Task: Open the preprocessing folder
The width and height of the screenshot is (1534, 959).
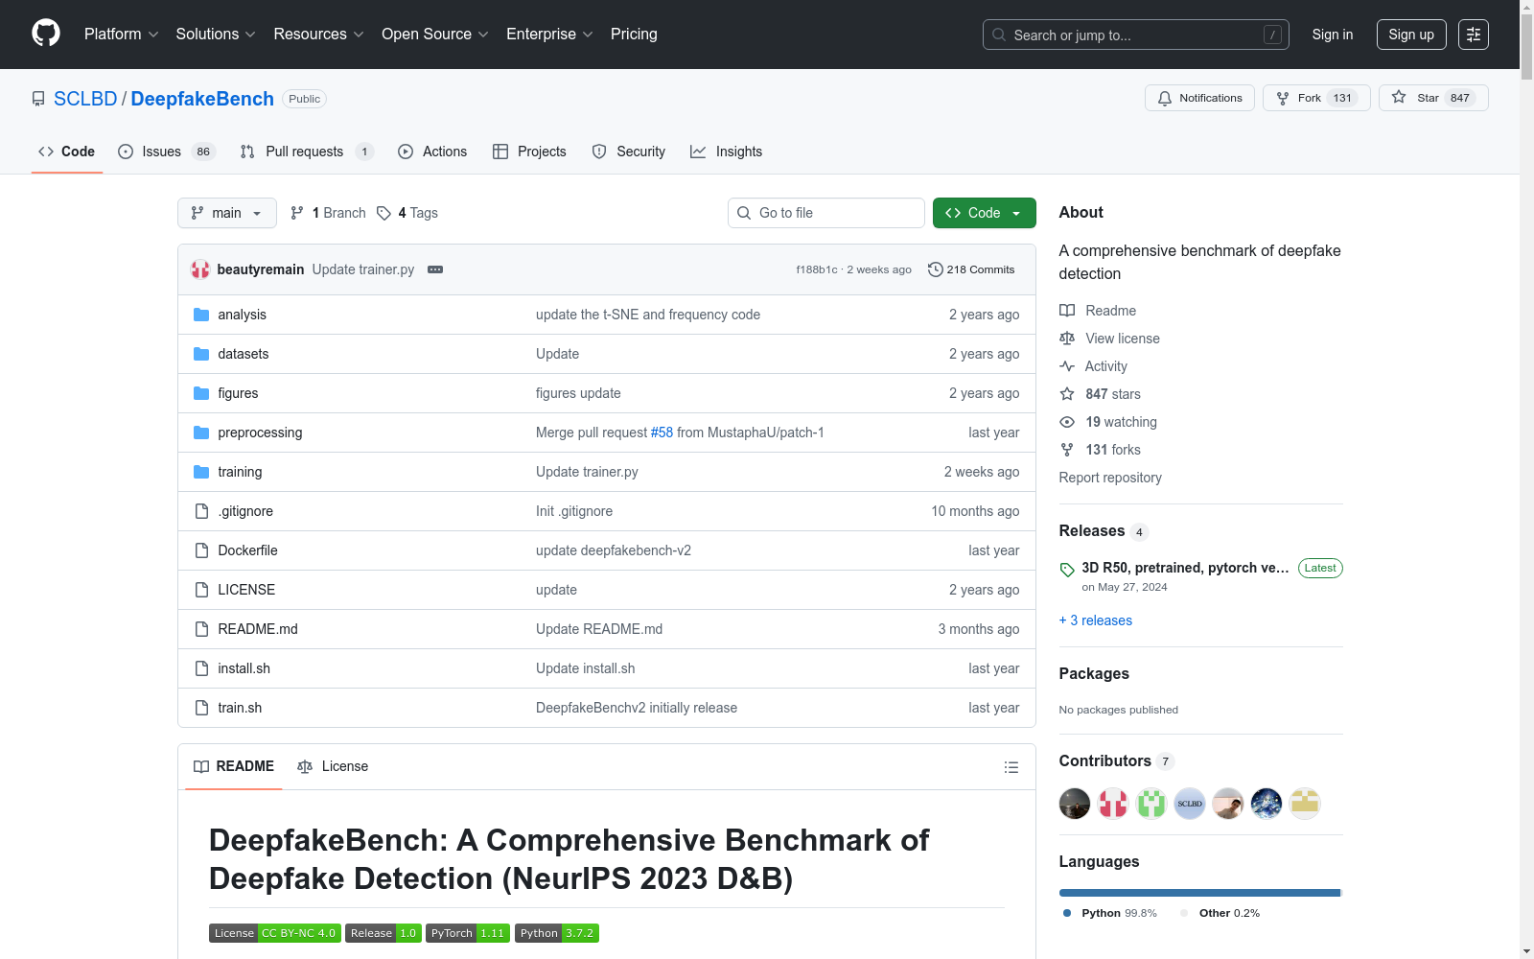Action: pyautogui.click(x=260, y=433)
